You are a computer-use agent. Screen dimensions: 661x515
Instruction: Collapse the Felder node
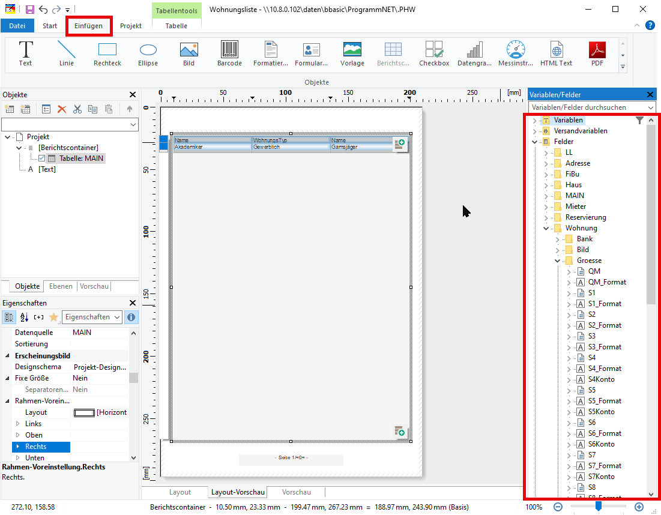tap(534, 142)
